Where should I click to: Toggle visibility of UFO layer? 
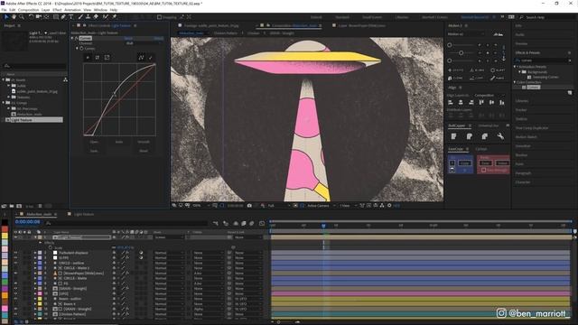tap(15, 293)
